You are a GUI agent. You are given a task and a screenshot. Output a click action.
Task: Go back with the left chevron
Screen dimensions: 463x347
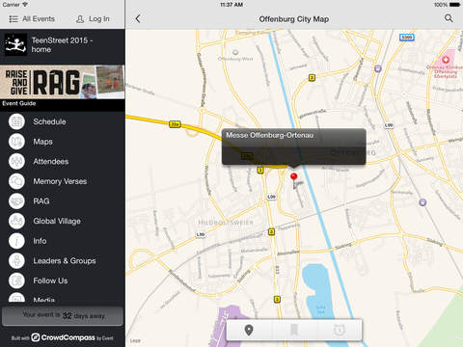(138, 18)
